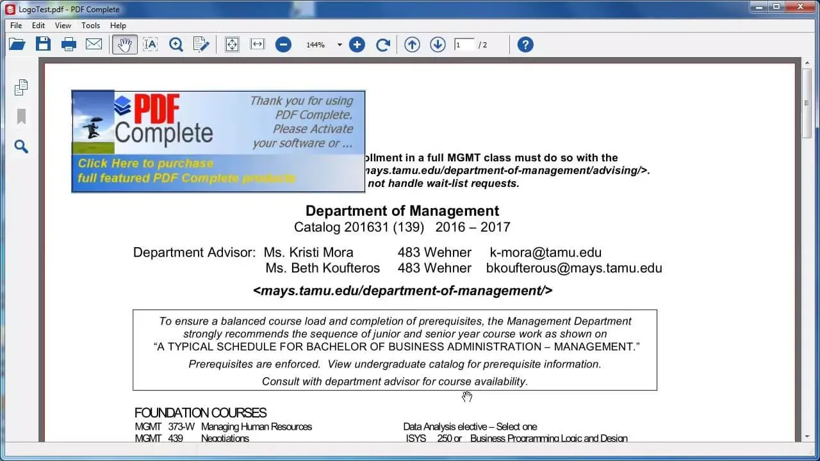Email the PDF with the envelope icon
820x461 pixels.
pyautogui.click(x=94, y=44)
